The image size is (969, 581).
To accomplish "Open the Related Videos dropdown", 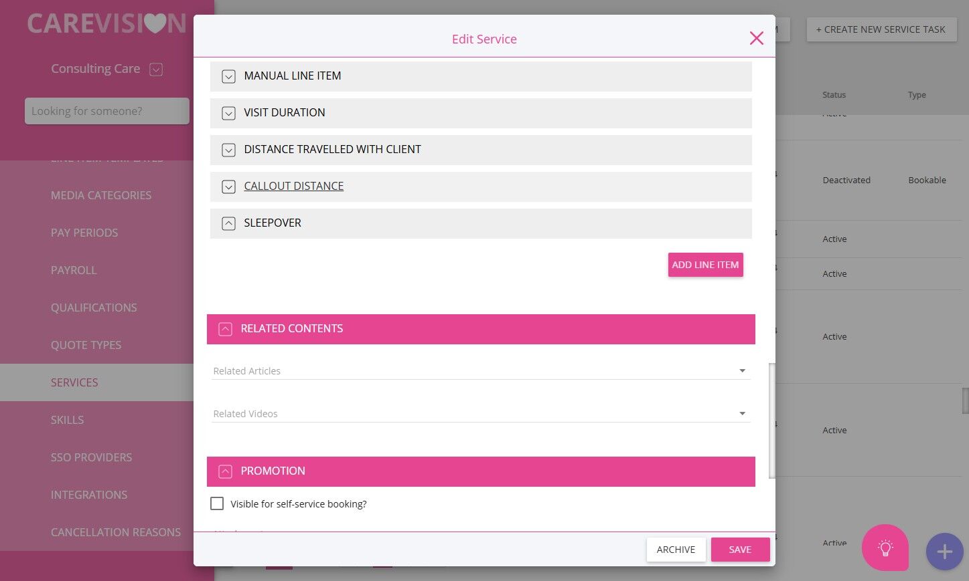I will 742,414.
